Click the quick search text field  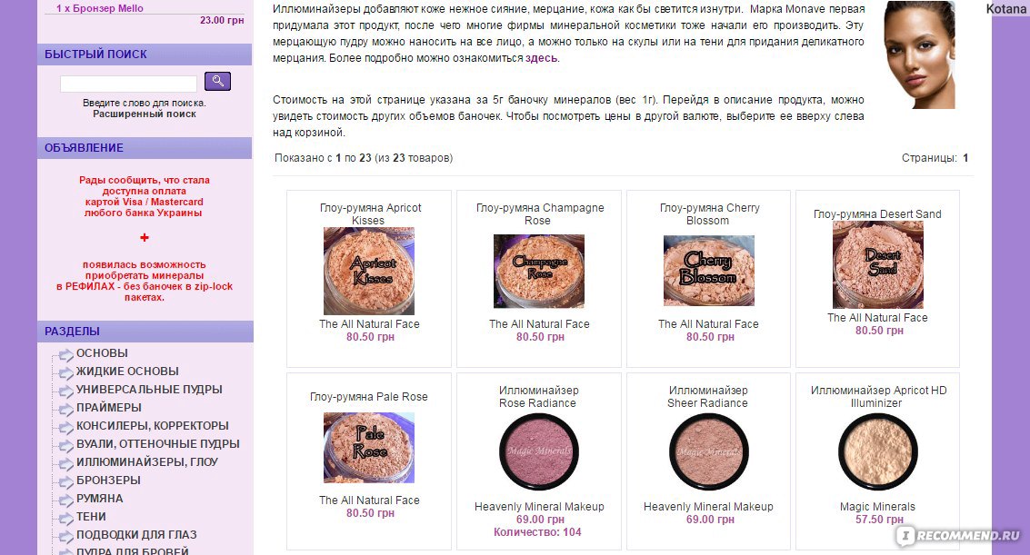[x=128, y=84]
